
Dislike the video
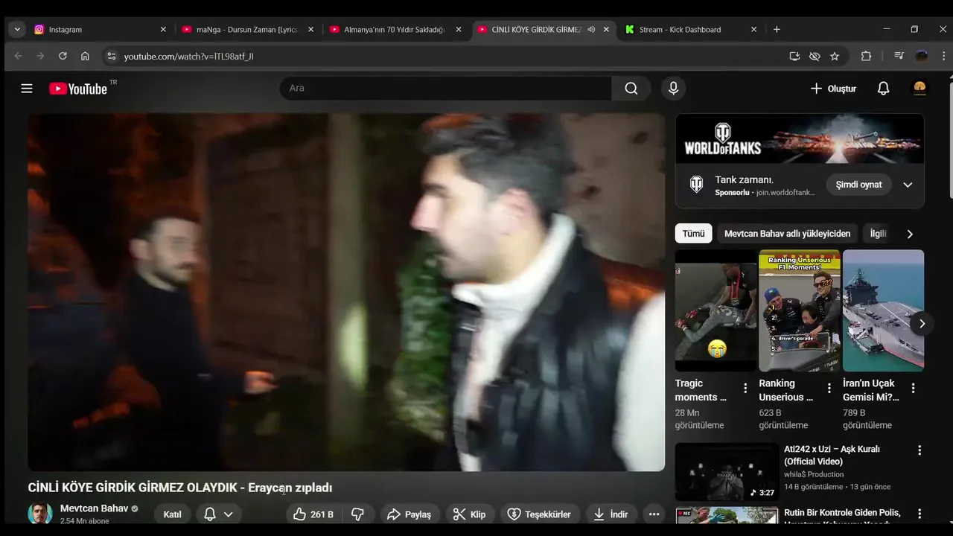tap(357, 514)
